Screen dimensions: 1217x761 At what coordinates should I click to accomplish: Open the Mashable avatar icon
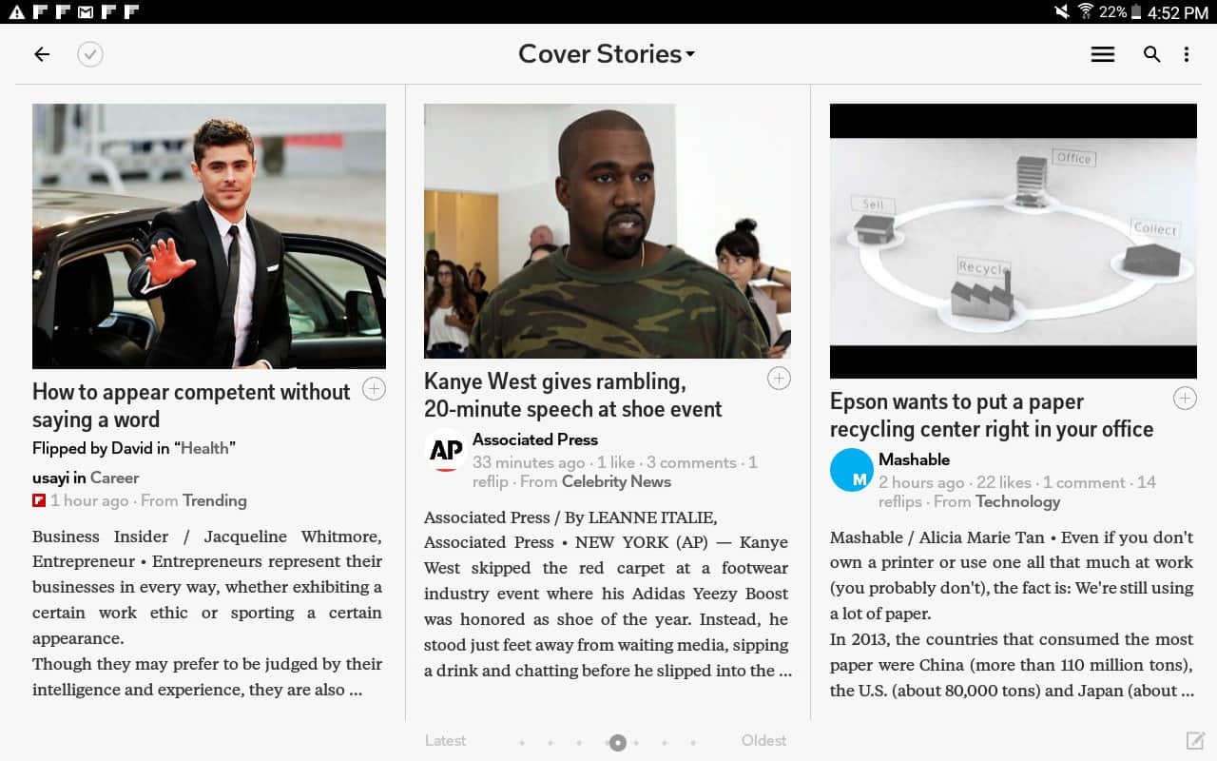point(852,470)
